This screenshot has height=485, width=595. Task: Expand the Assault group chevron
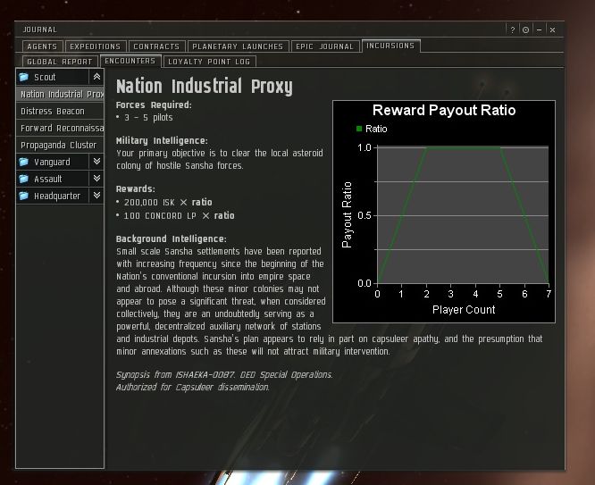click(x=96, y=179)
